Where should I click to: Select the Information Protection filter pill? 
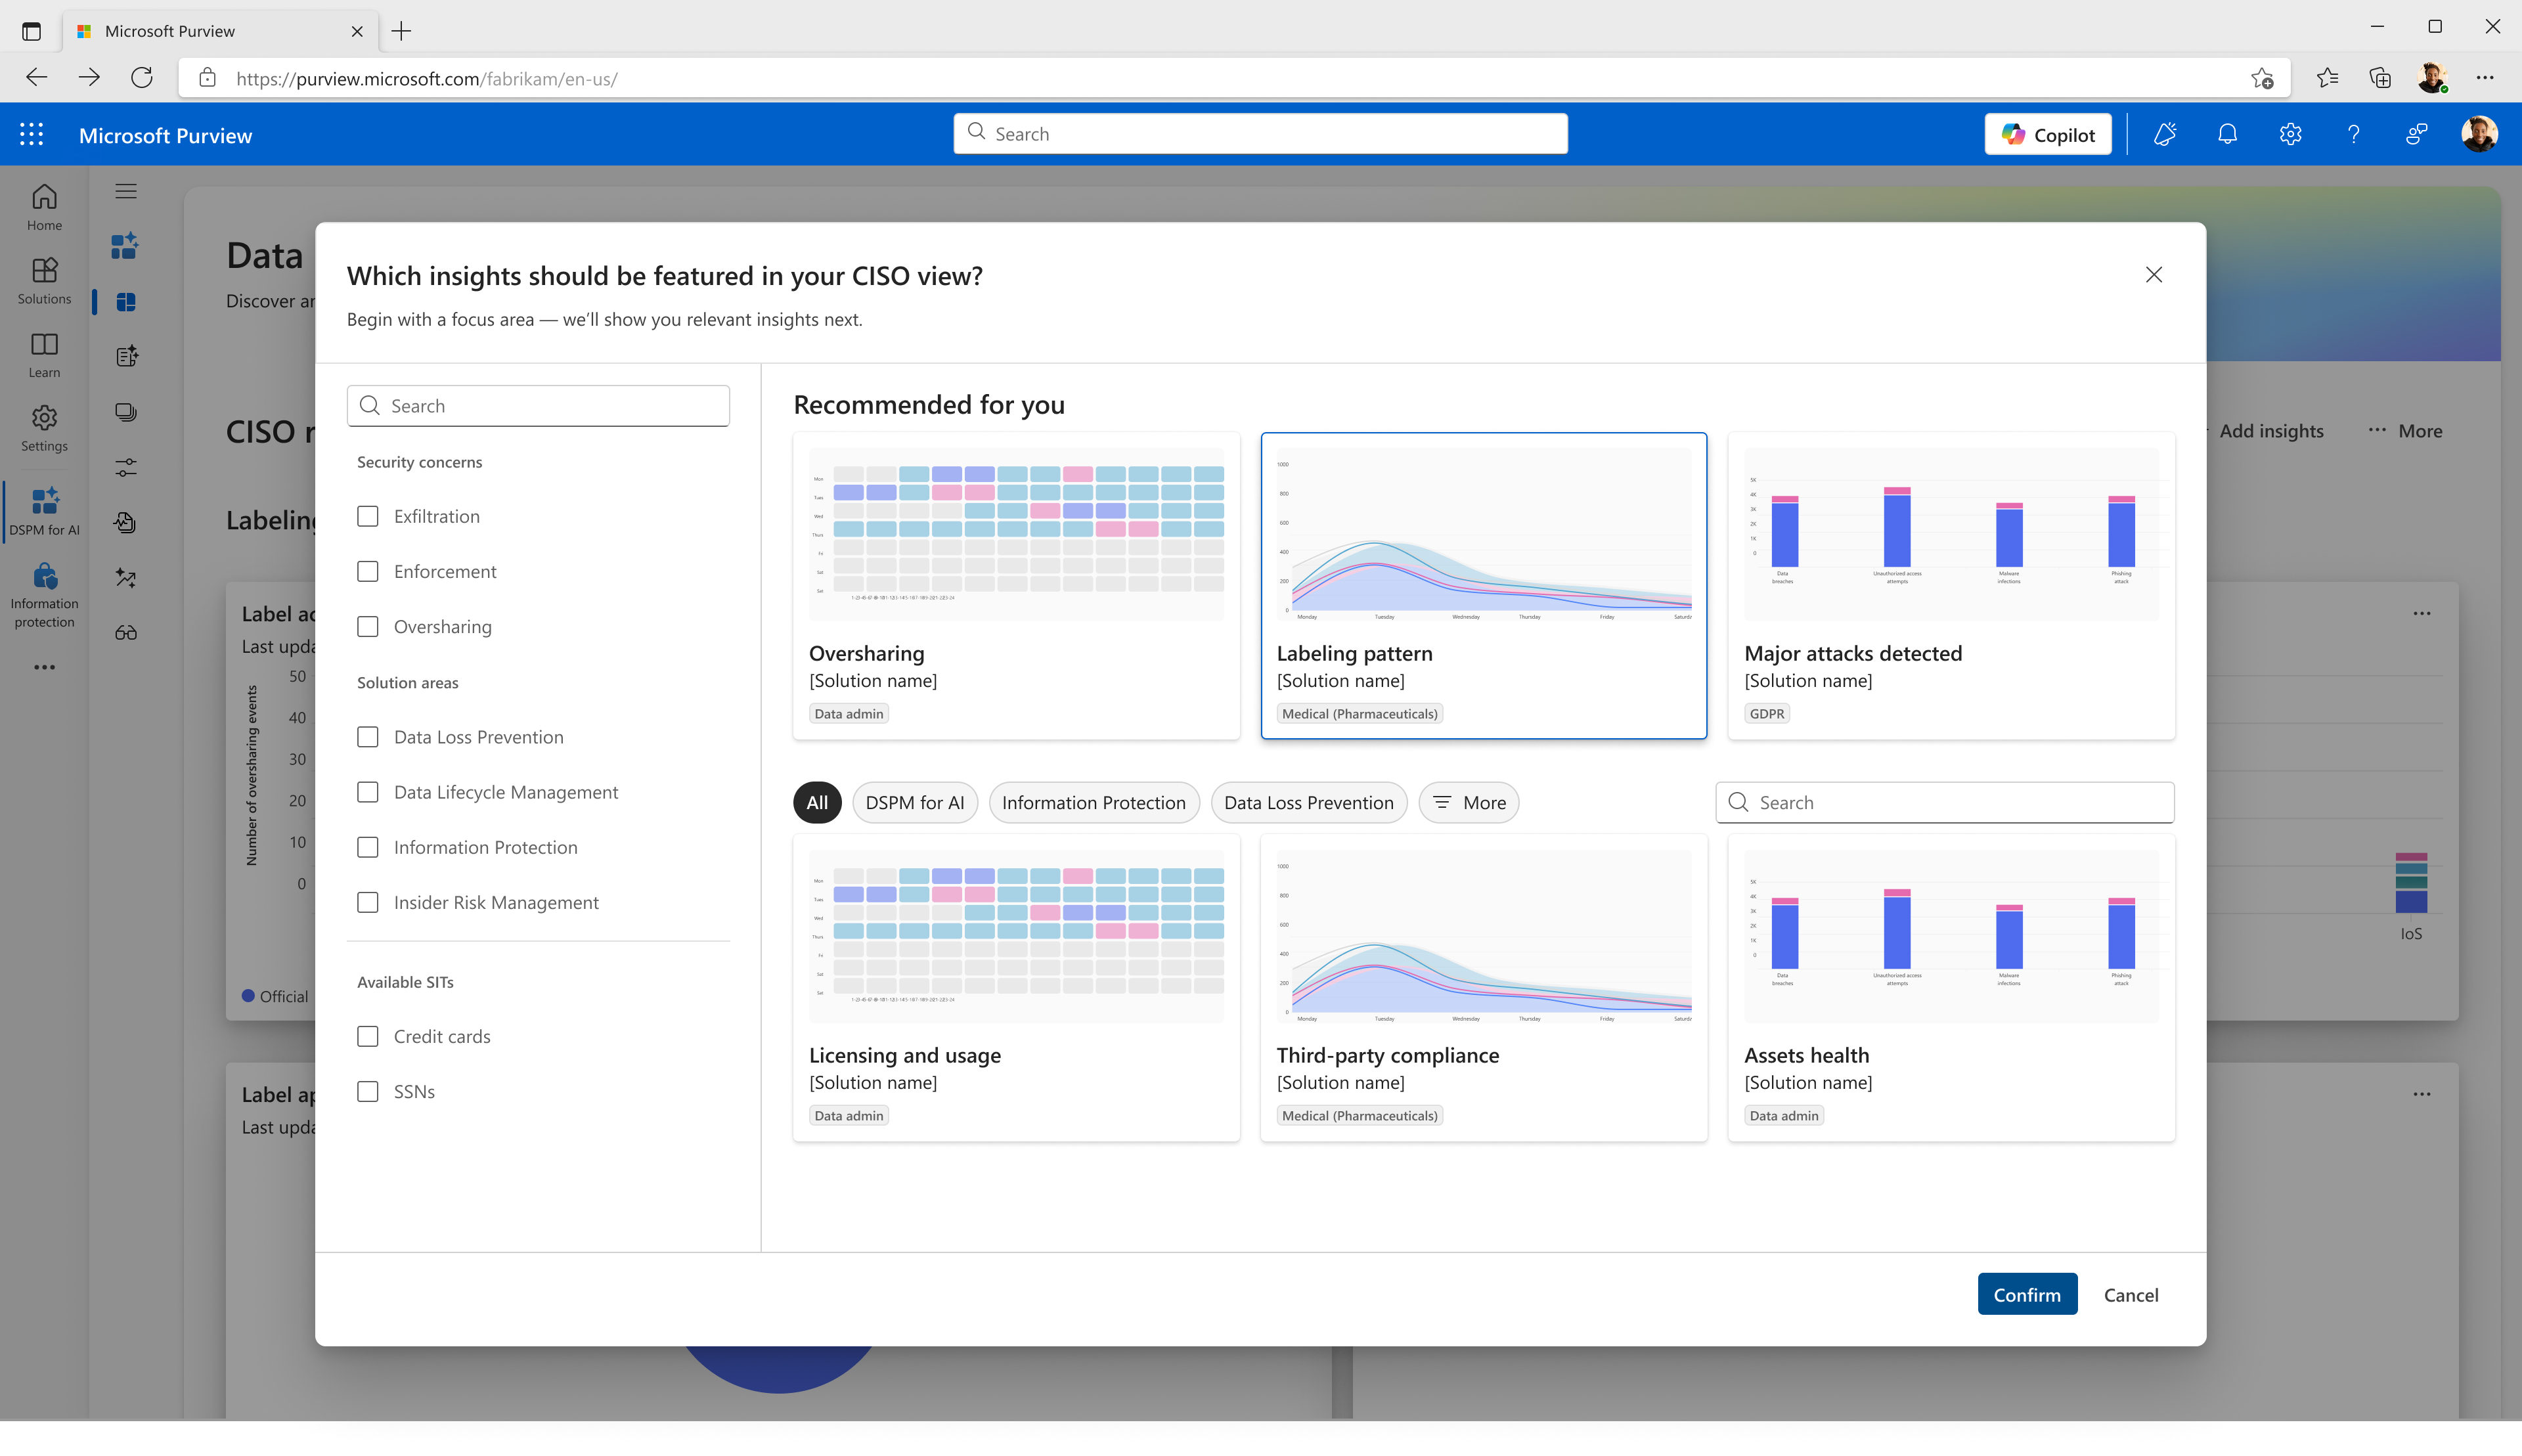coord(1094,802)
